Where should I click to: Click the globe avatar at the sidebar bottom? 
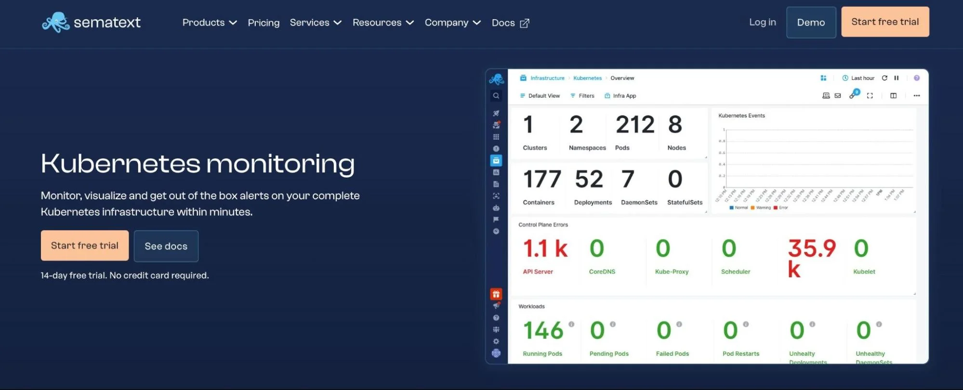[496, 353]
